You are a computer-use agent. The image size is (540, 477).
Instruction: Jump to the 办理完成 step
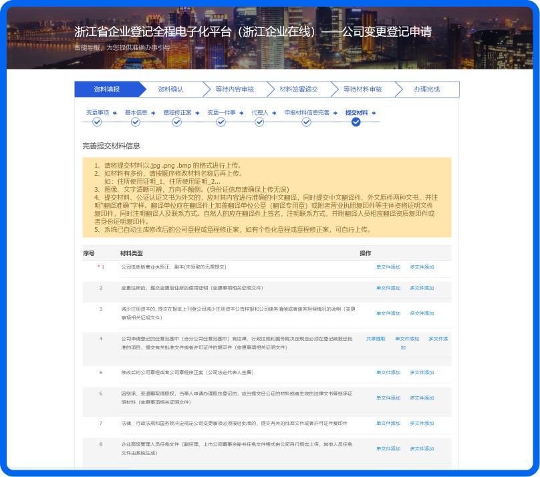[426, 90]
